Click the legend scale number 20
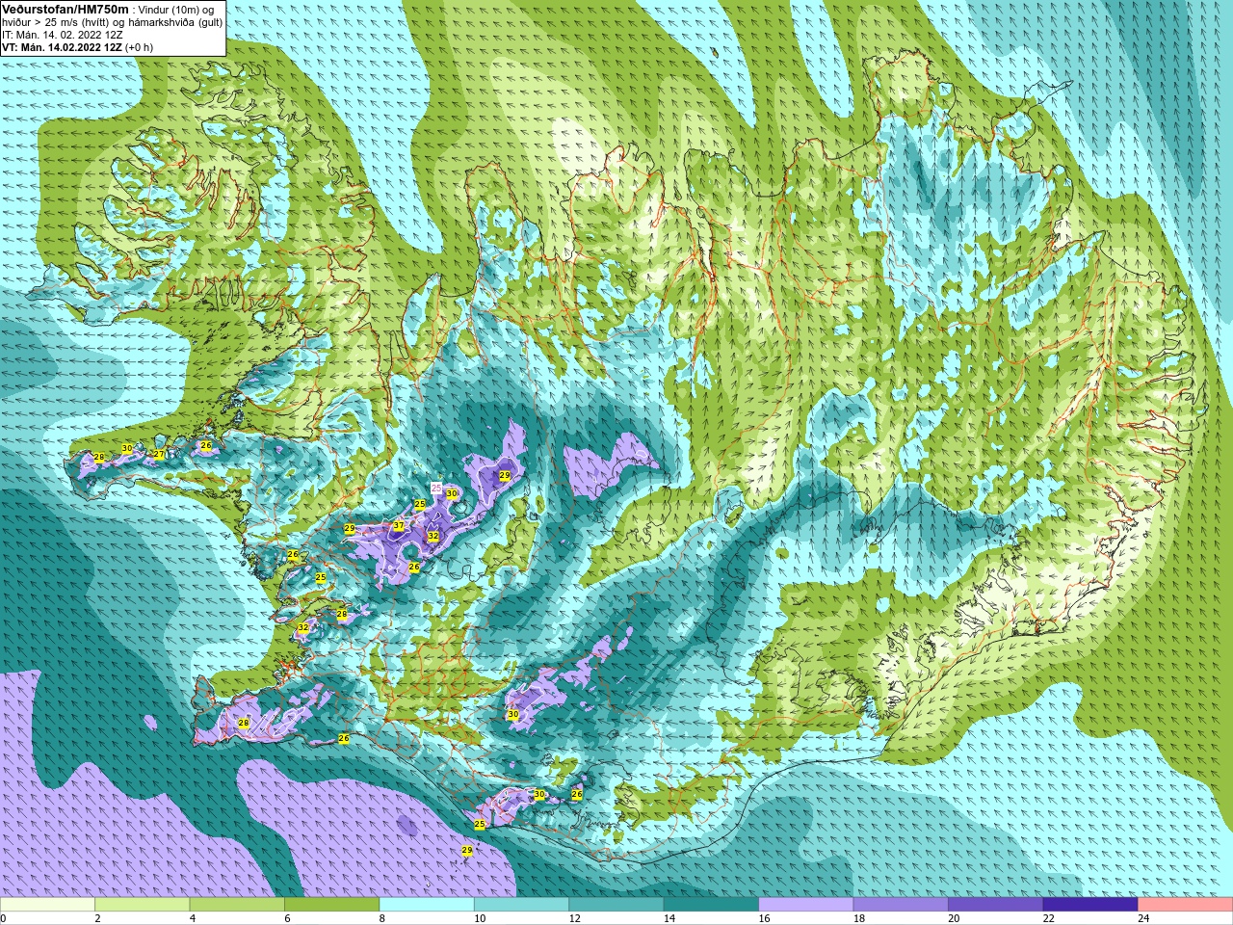 click(x=954, y=919)
